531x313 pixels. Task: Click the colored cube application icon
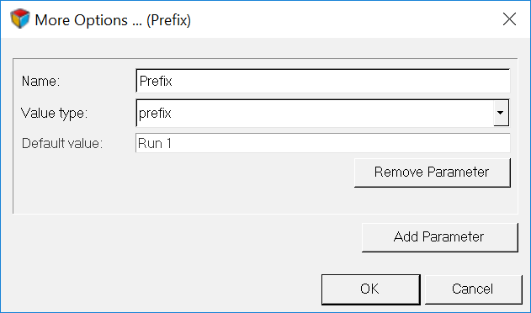click(20, 19)
